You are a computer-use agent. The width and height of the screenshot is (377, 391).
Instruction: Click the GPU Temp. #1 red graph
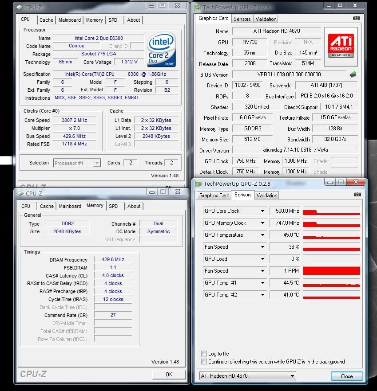click(331, 283)
